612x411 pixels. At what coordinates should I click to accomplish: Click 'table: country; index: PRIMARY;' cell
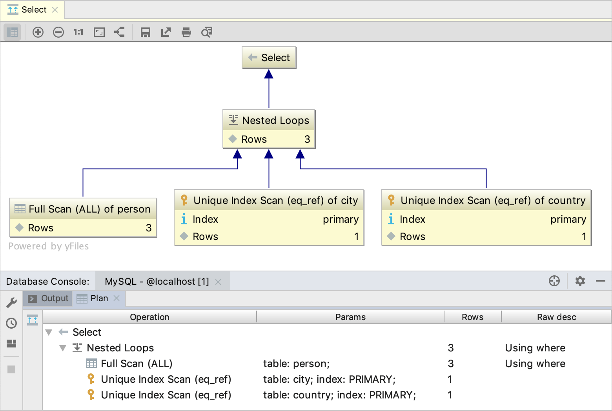tap(339, 395)
